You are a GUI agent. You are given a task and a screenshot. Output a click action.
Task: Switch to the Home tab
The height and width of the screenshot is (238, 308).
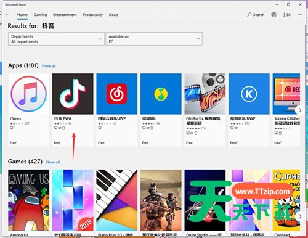(22, 15)
